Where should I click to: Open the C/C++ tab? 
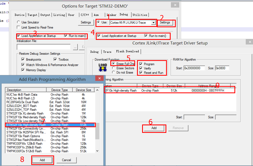coord(85,15)
